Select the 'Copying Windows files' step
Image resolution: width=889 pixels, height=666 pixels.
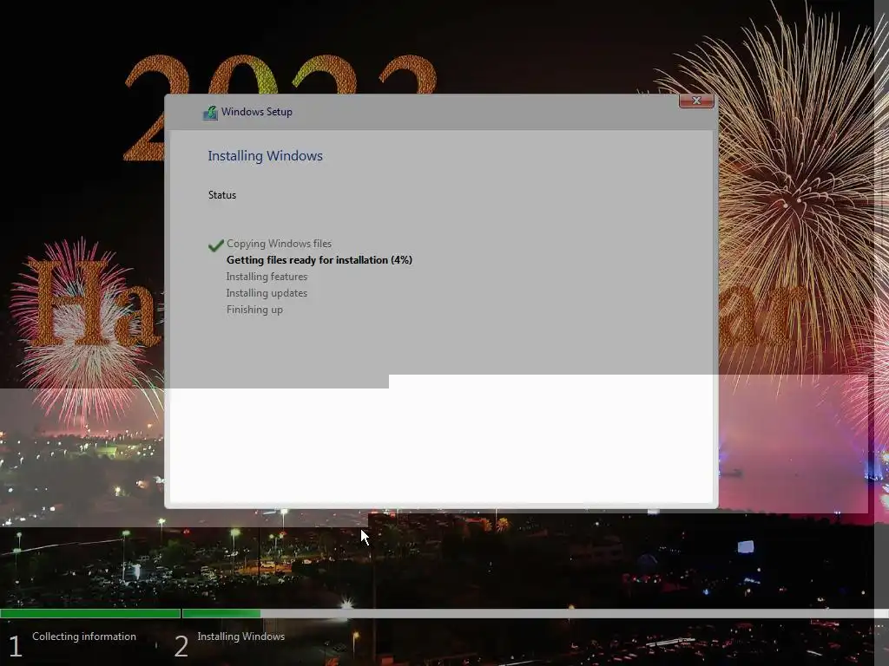point(279,244)
